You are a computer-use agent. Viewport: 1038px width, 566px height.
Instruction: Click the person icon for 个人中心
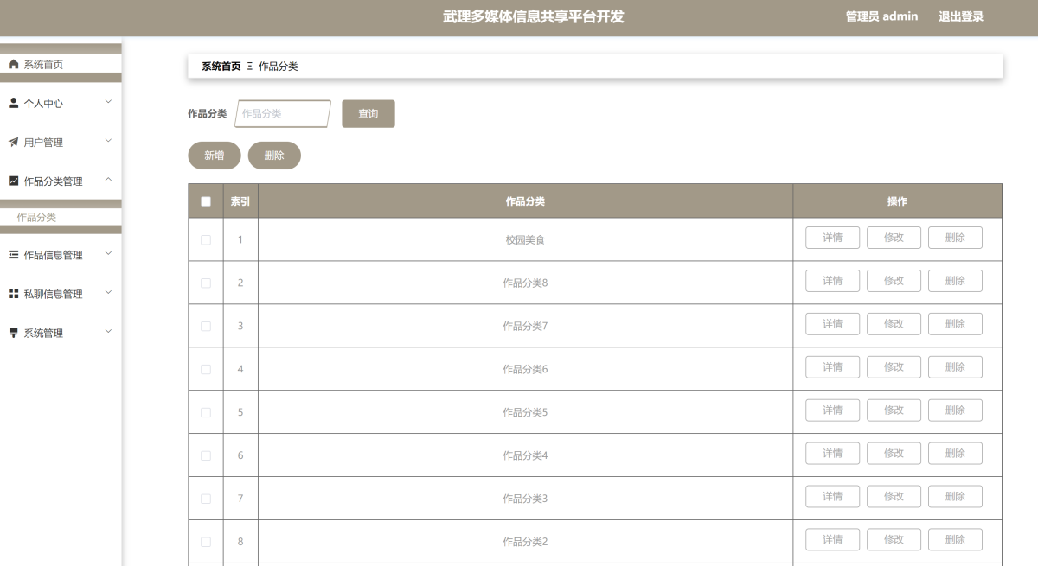point(13,103)
